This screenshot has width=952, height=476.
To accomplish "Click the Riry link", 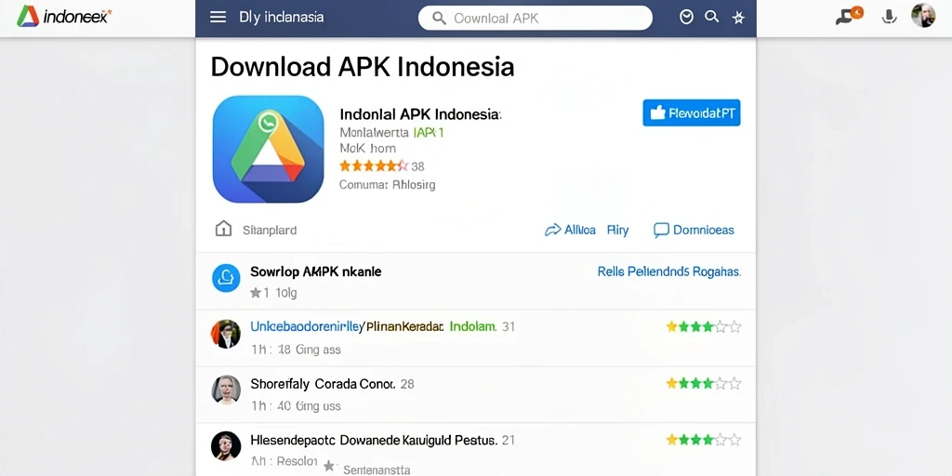I will click(x=617, y=231).
